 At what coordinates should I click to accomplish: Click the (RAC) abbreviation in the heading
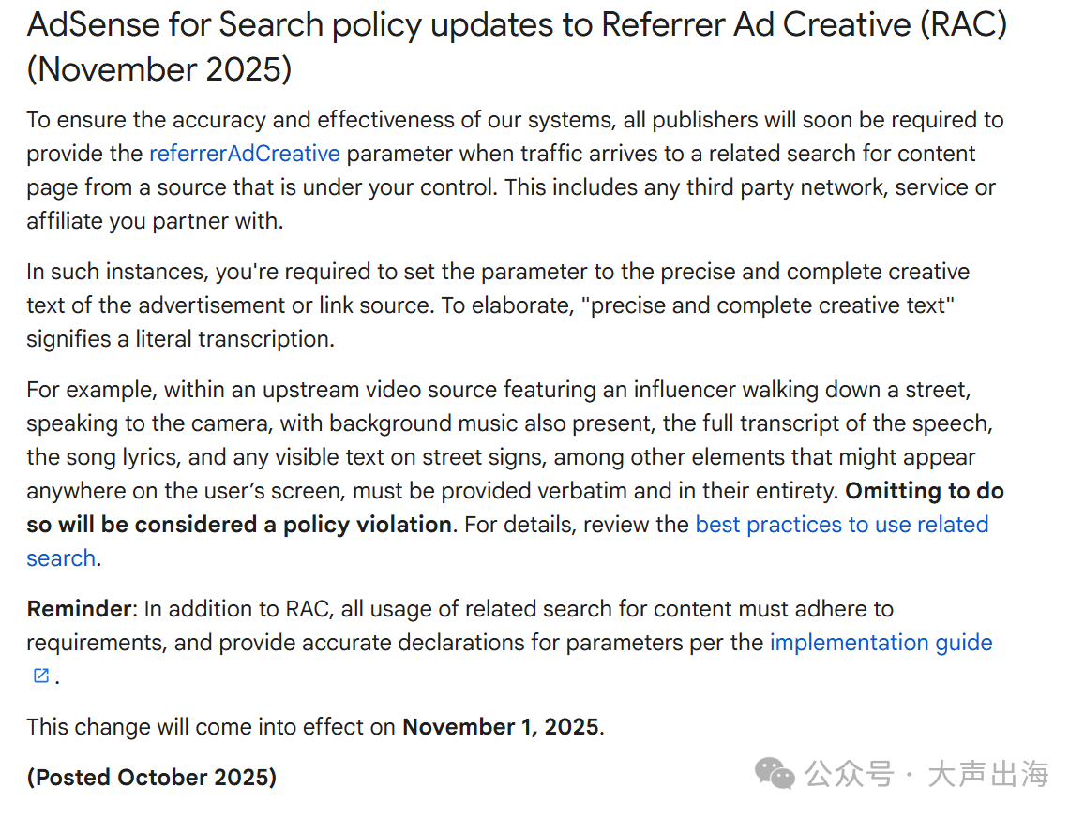963,25
